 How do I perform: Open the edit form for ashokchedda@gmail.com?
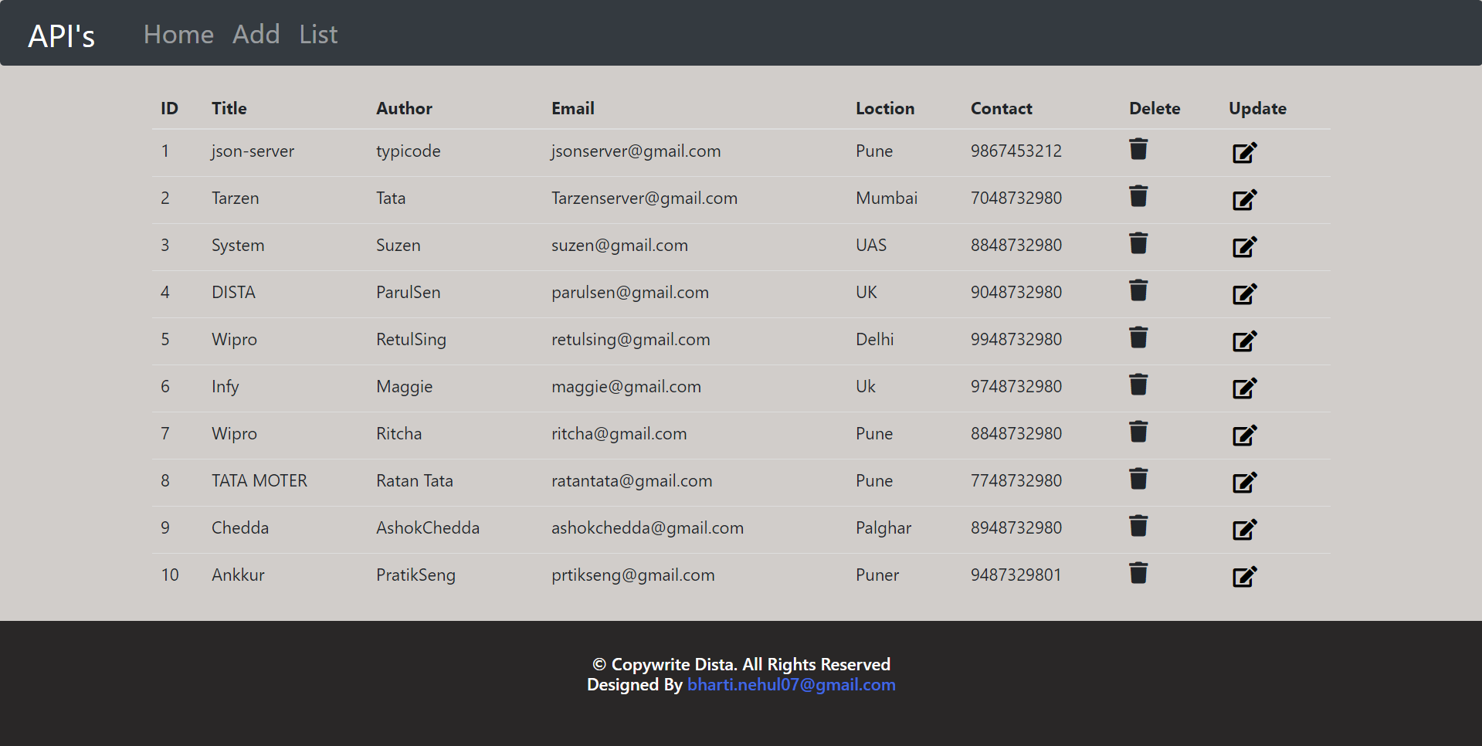(x=1243, y=530)
